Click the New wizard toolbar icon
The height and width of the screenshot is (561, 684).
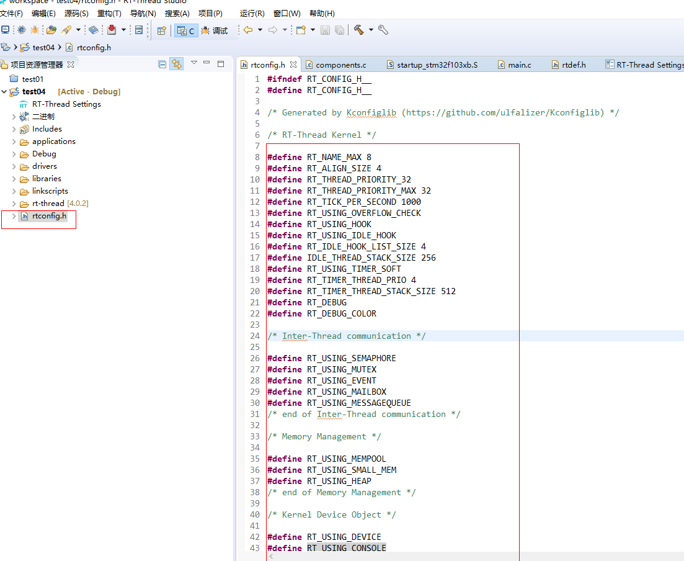pos(301,30)
